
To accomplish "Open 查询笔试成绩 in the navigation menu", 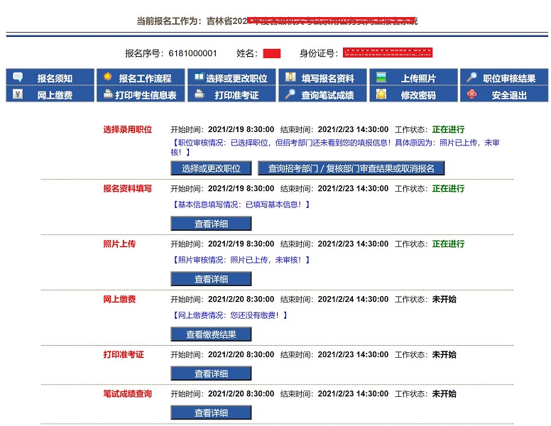I will pyautogui.click(x=327, y=94).
